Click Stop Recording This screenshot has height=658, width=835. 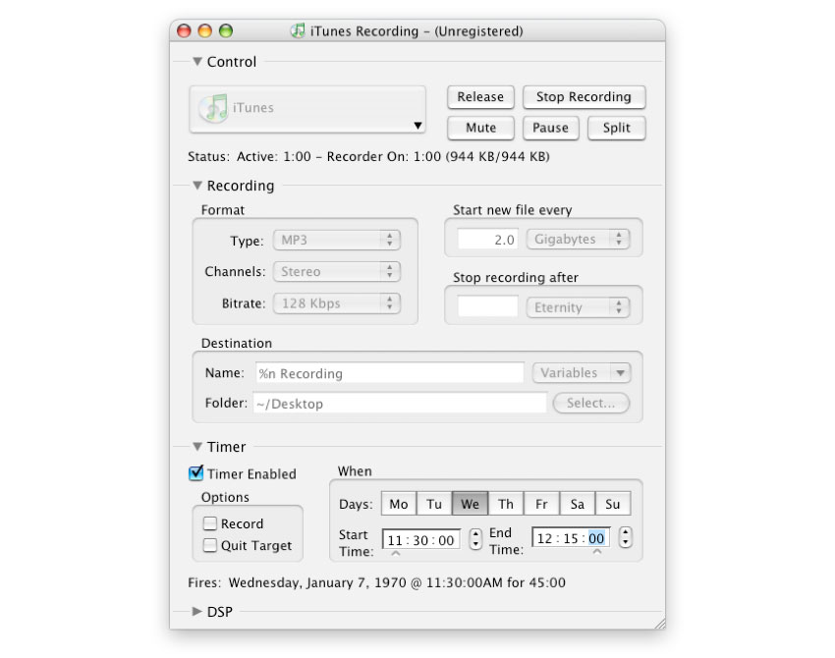click(x=584, y=97)
